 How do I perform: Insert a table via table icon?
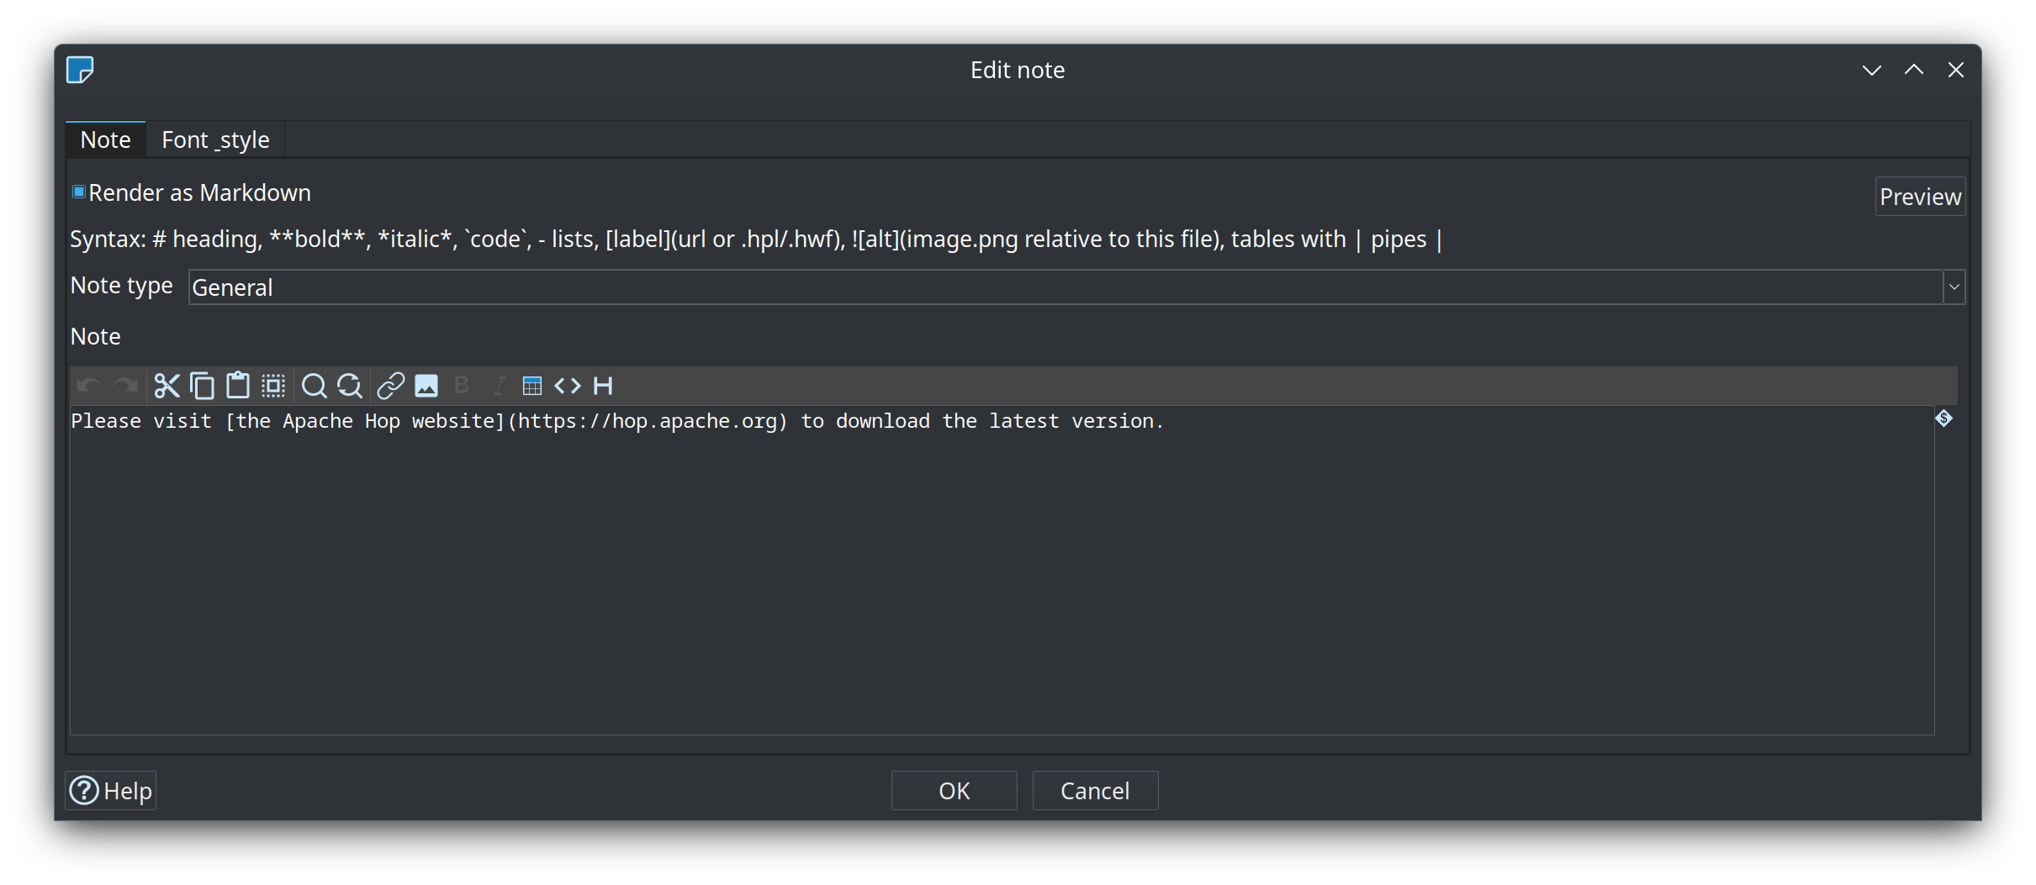pyautogui.click(x=532, y=386)
